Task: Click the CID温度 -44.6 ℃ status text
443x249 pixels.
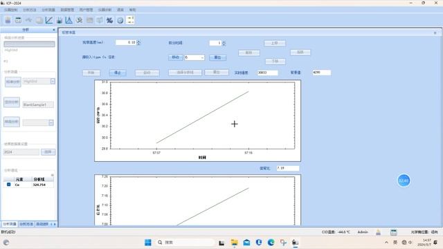Action: pyautogui.click(x=336, y=232)
